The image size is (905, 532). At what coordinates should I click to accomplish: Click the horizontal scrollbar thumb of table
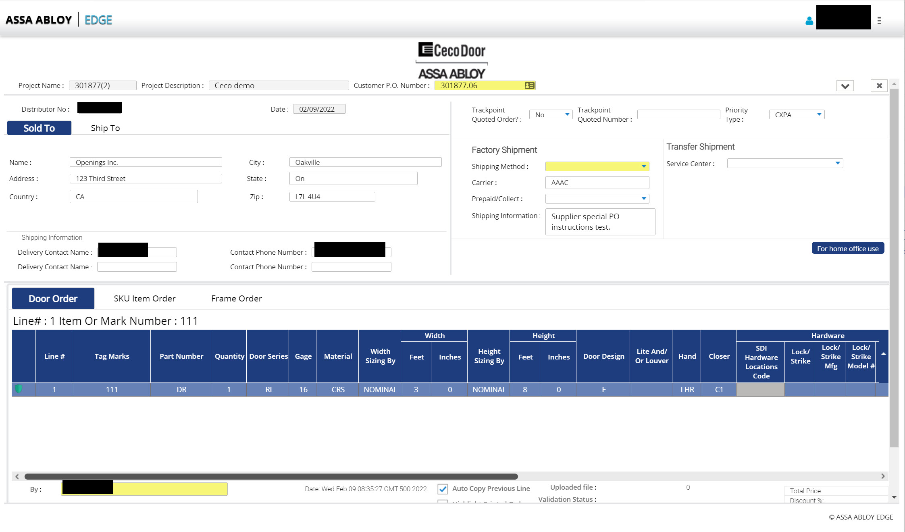271,476
